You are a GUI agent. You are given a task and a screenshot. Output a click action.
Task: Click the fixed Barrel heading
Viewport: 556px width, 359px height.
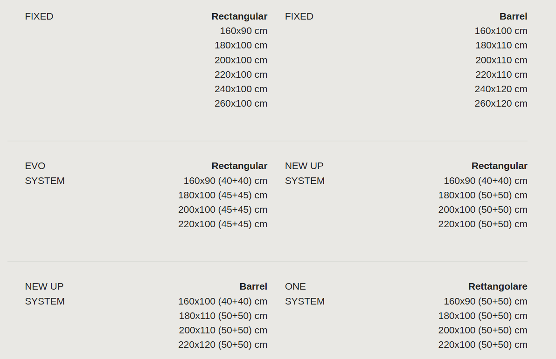pyautogui.click(x=513, y=16)
